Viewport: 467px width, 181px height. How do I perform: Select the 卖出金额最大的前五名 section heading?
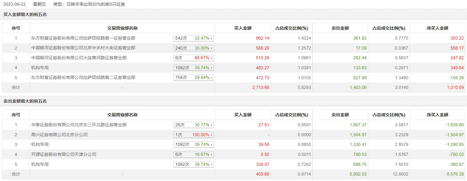[x=25, y=101]
